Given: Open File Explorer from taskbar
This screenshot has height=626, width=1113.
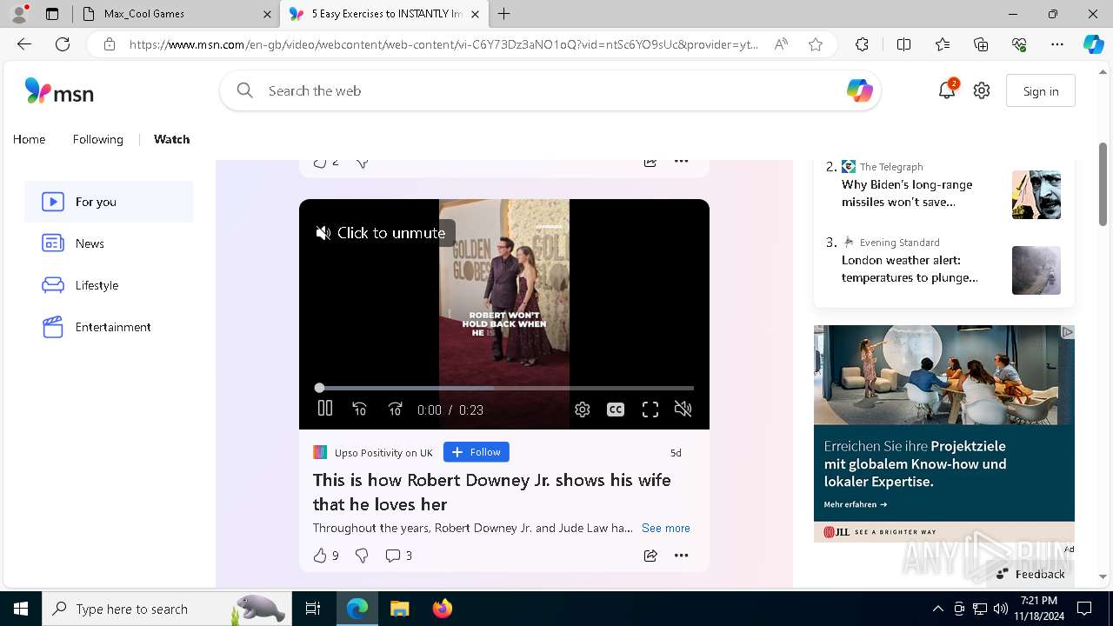Looking at the screenshot, I should click(399, 609).
